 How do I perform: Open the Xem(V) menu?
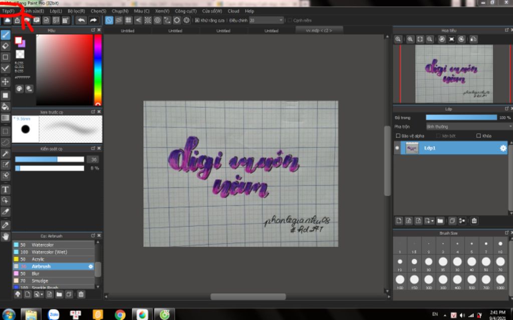(162, 11)
